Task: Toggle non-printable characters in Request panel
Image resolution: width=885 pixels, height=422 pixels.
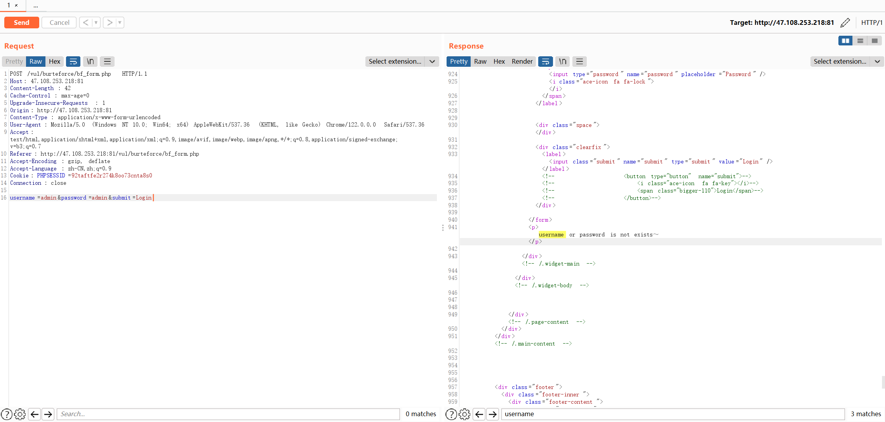Action: coord(90,61)
